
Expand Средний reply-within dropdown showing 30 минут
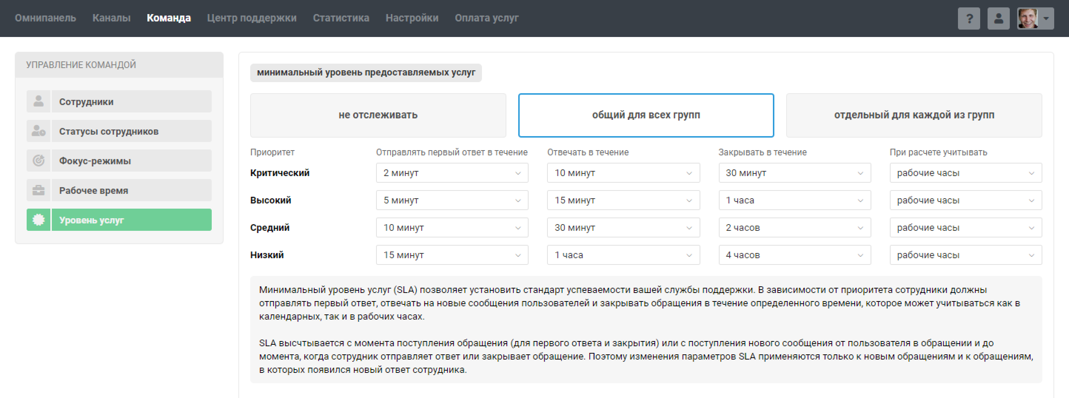(x=623, y=227)
